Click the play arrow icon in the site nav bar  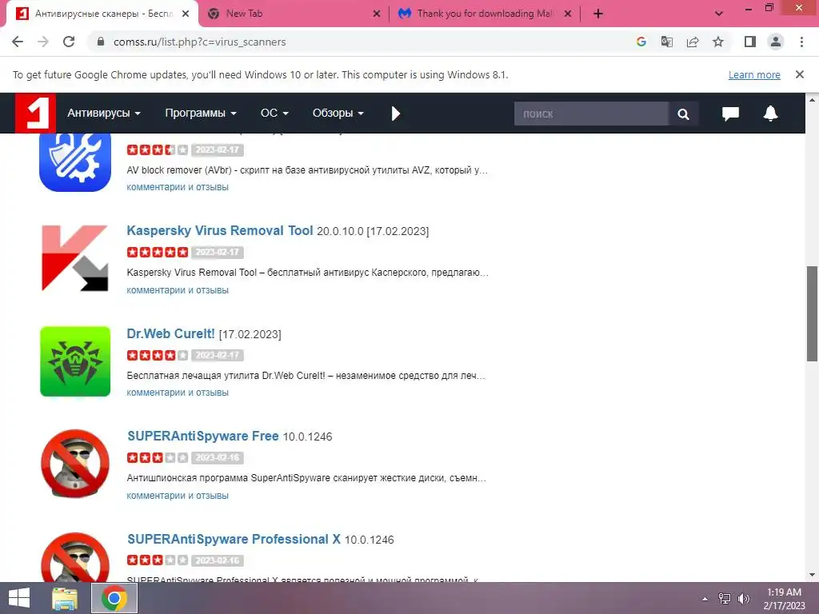395,114
